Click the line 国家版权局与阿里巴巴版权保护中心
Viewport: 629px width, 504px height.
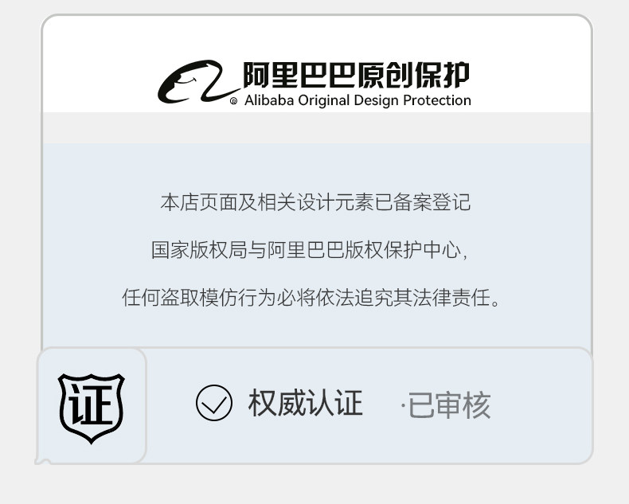[x=309, y=250]
